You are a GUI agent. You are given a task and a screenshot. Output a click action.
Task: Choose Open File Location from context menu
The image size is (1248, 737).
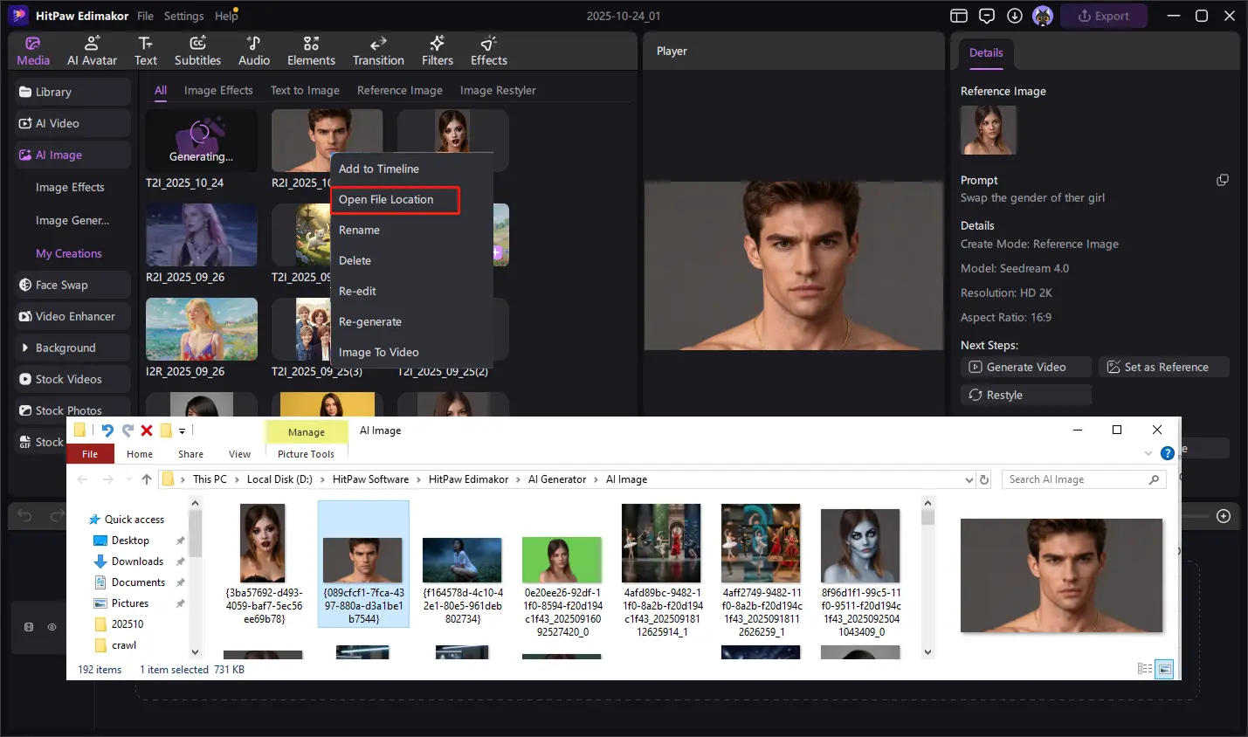[x=386, y=200]
